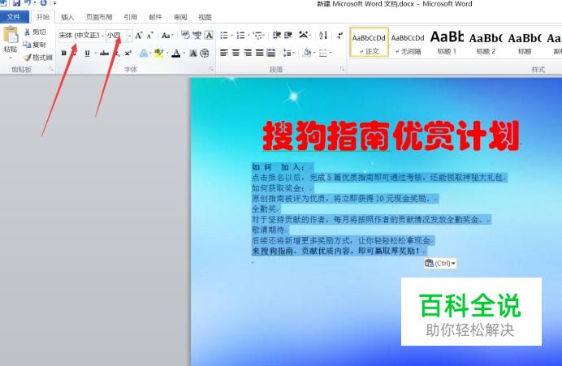Undo last action in Quick Access Toolbar

28,3
